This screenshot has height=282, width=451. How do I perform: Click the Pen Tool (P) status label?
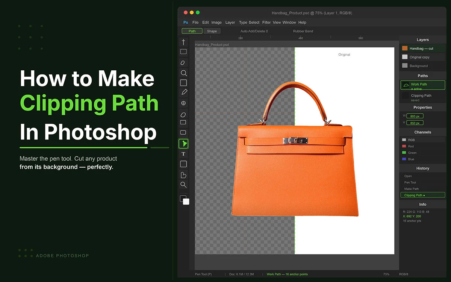pos(203,274)
